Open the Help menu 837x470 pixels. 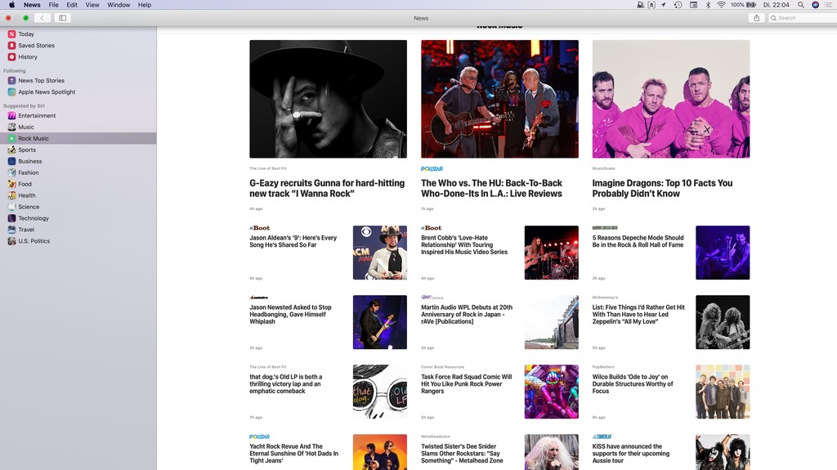(145, 5)
